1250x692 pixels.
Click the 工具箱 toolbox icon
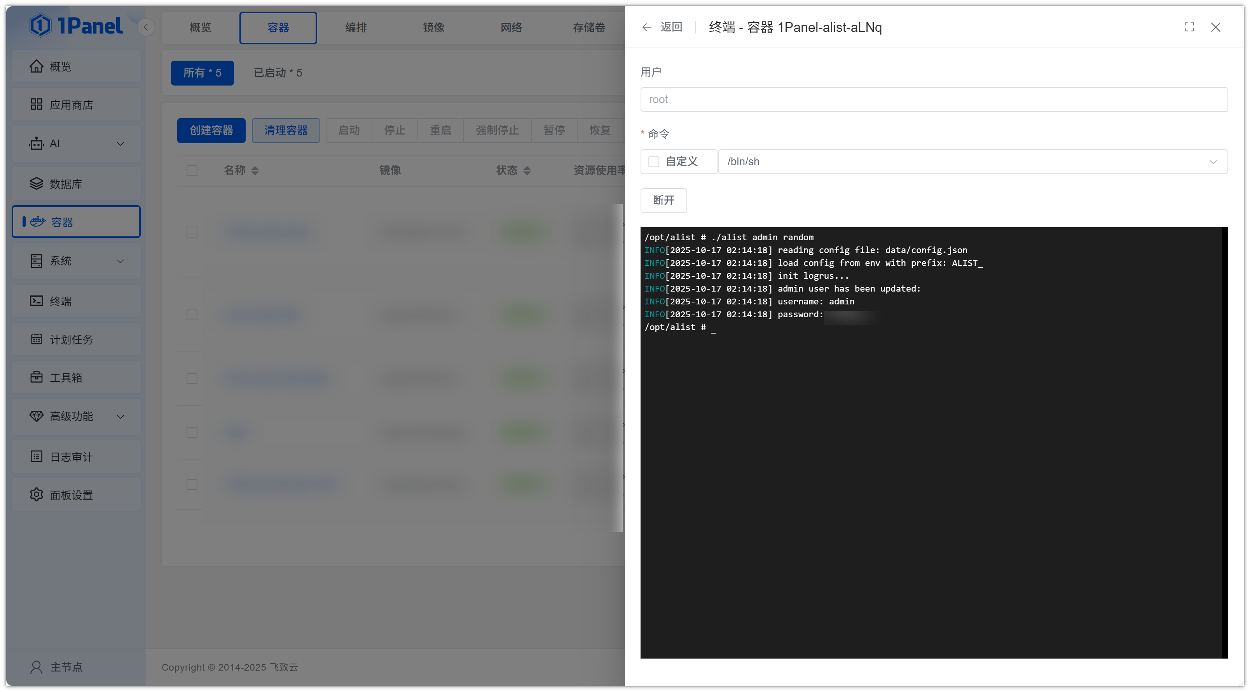coord(37,377)
